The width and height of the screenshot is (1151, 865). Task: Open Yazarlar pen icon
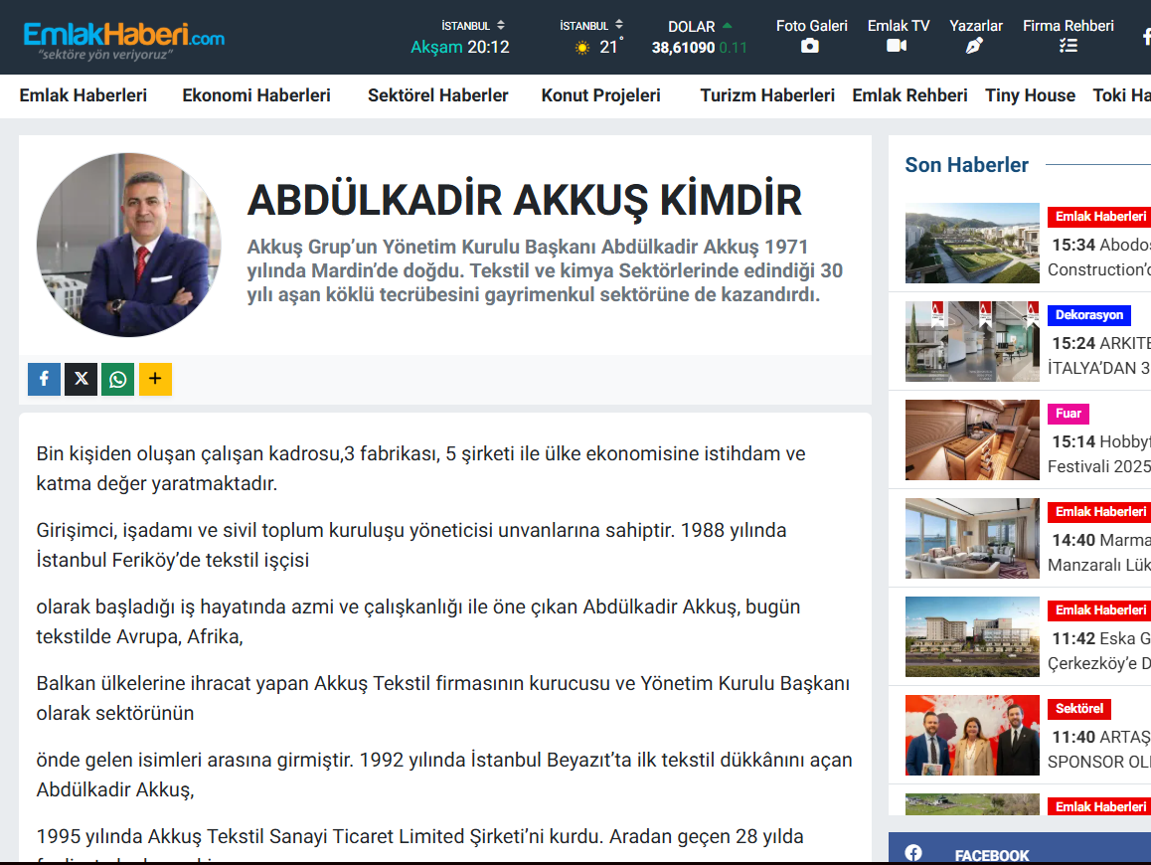pos(974,46)
